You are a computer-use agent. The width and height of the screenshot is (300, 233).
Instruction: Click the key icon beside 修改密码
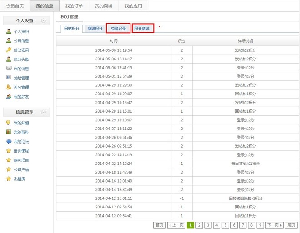[x=9, y=50]
